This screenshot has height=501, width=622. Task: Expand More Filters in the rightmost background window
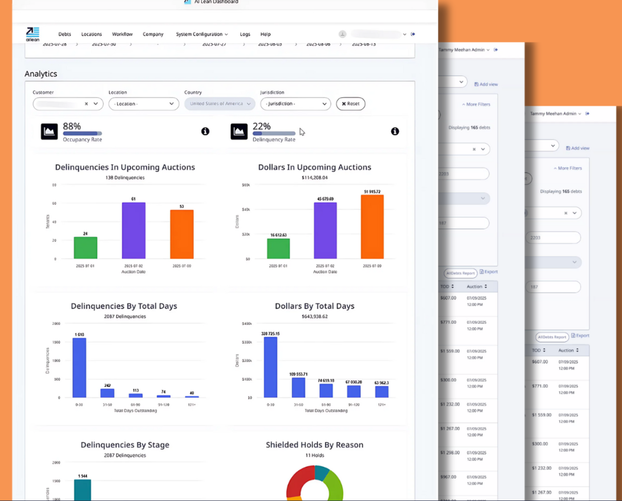(x=568, y=168)
